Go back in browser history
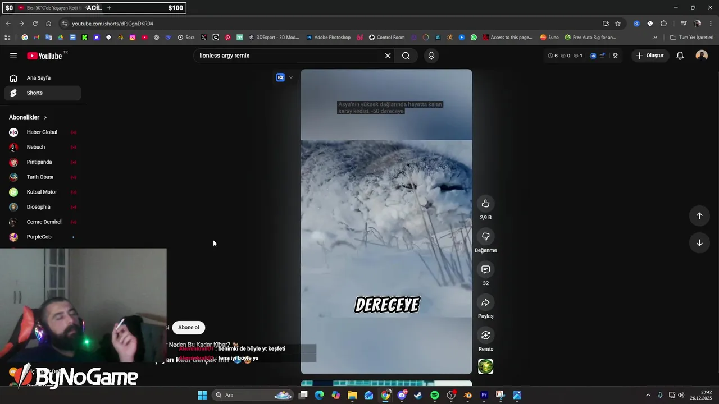The height and width of the screenshot is (404, 719). (x=8, y=24)
